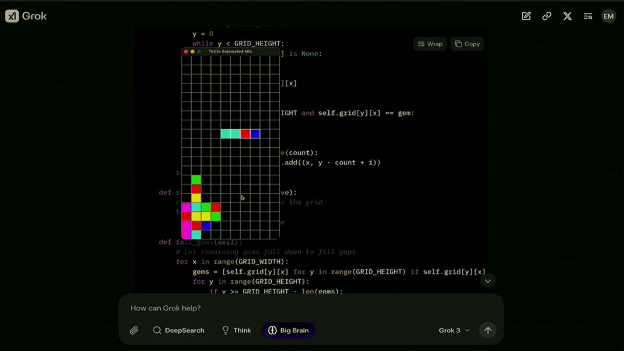Click scroll-to-bottom chevron button

[x=487, y=281]
